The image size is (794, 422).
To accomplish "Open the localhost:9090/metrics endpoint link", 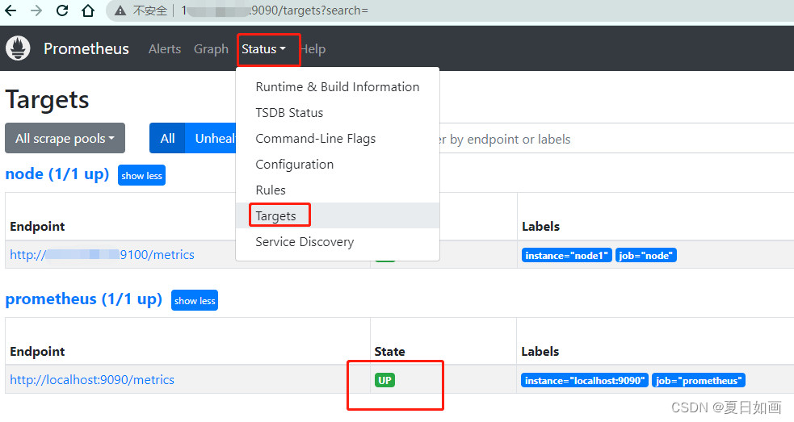I will pyautogui.click(x=92, y=379).
